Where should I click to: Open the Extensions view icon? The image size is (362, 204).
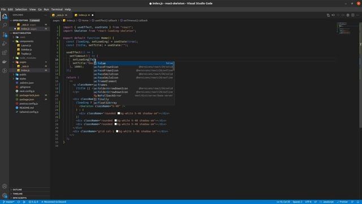click(5, 53)
